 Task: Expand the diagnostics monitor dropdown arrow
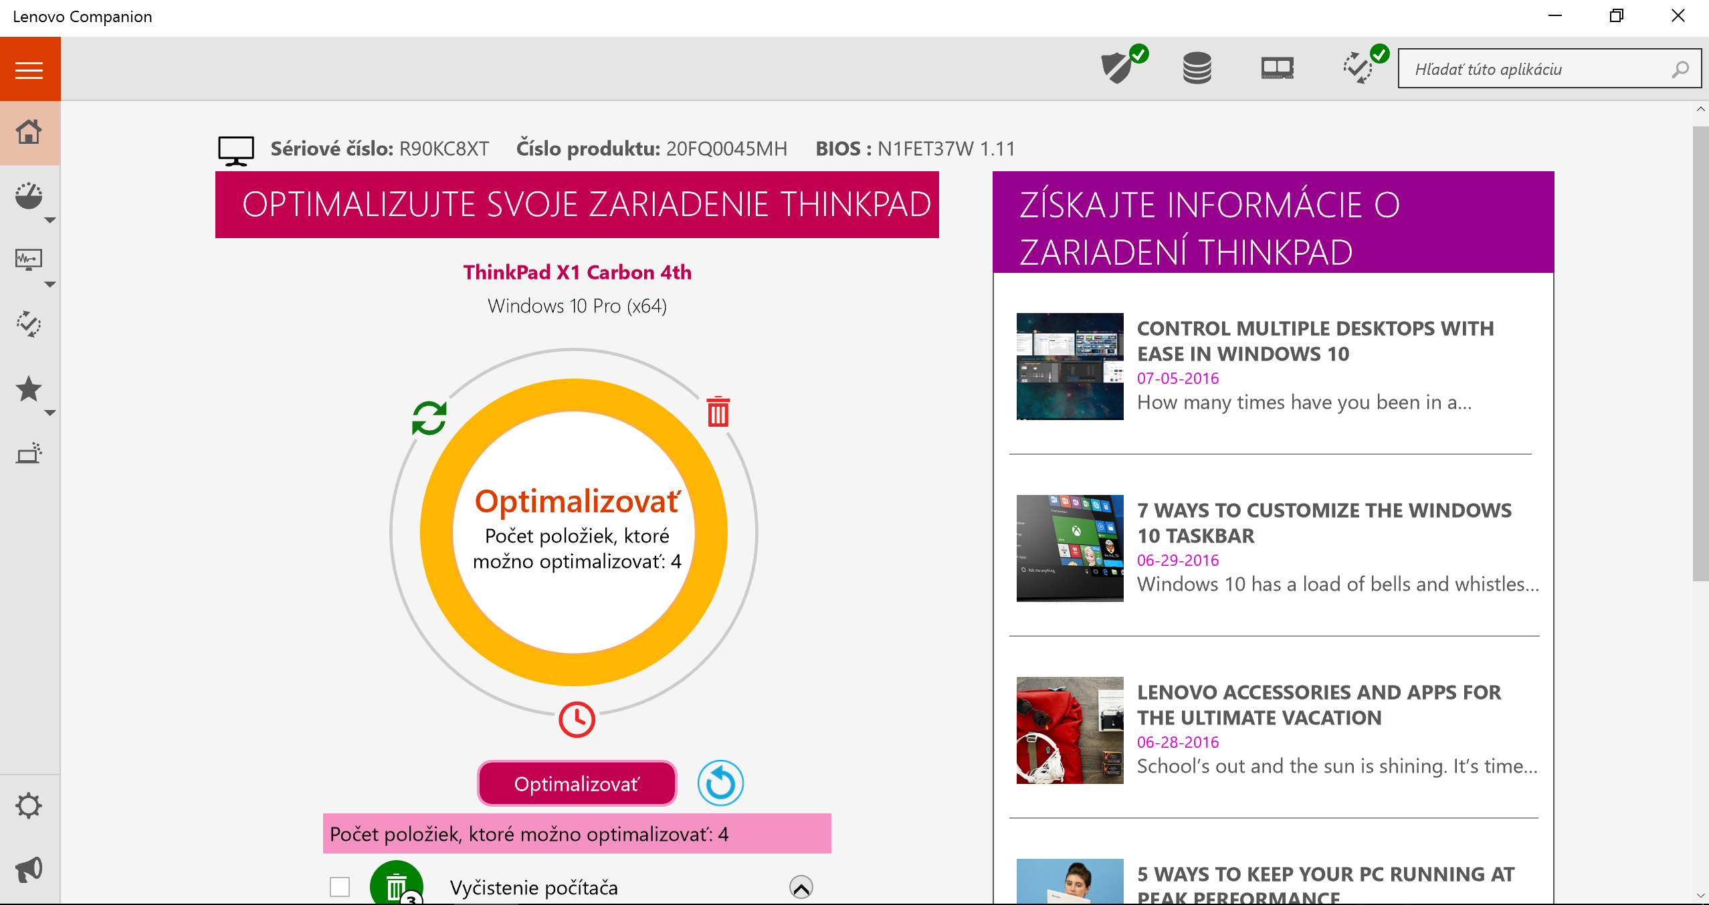coord(49,284)
